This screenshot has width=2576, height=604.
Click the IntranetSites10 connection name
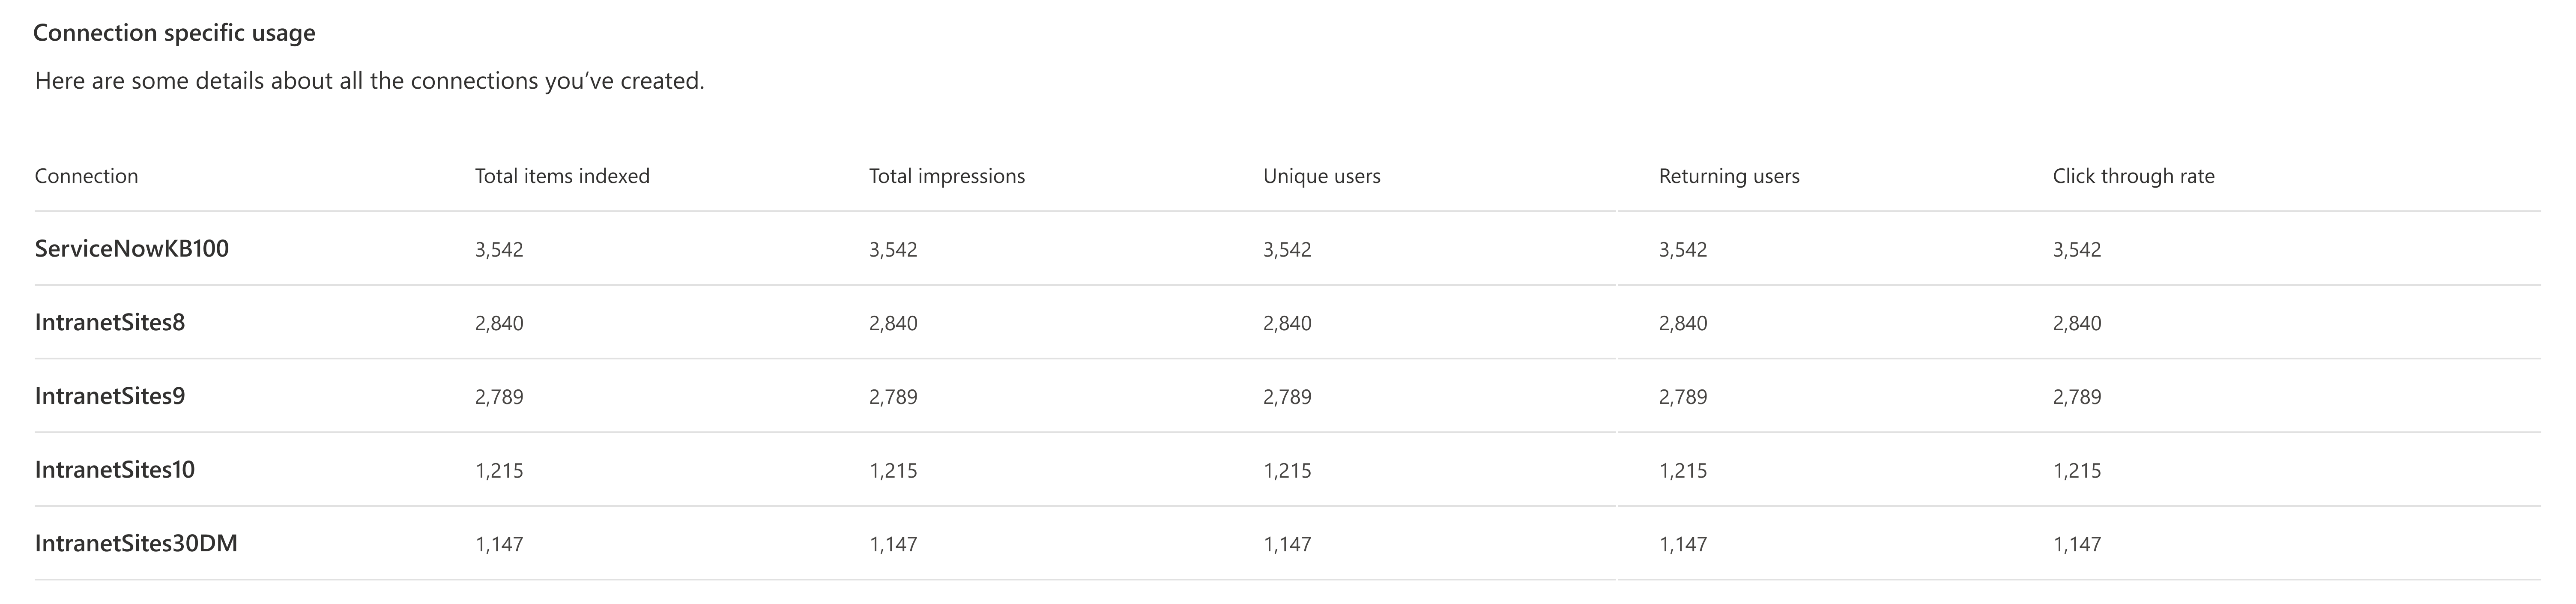pyautogui.click(x=114, y=469)
